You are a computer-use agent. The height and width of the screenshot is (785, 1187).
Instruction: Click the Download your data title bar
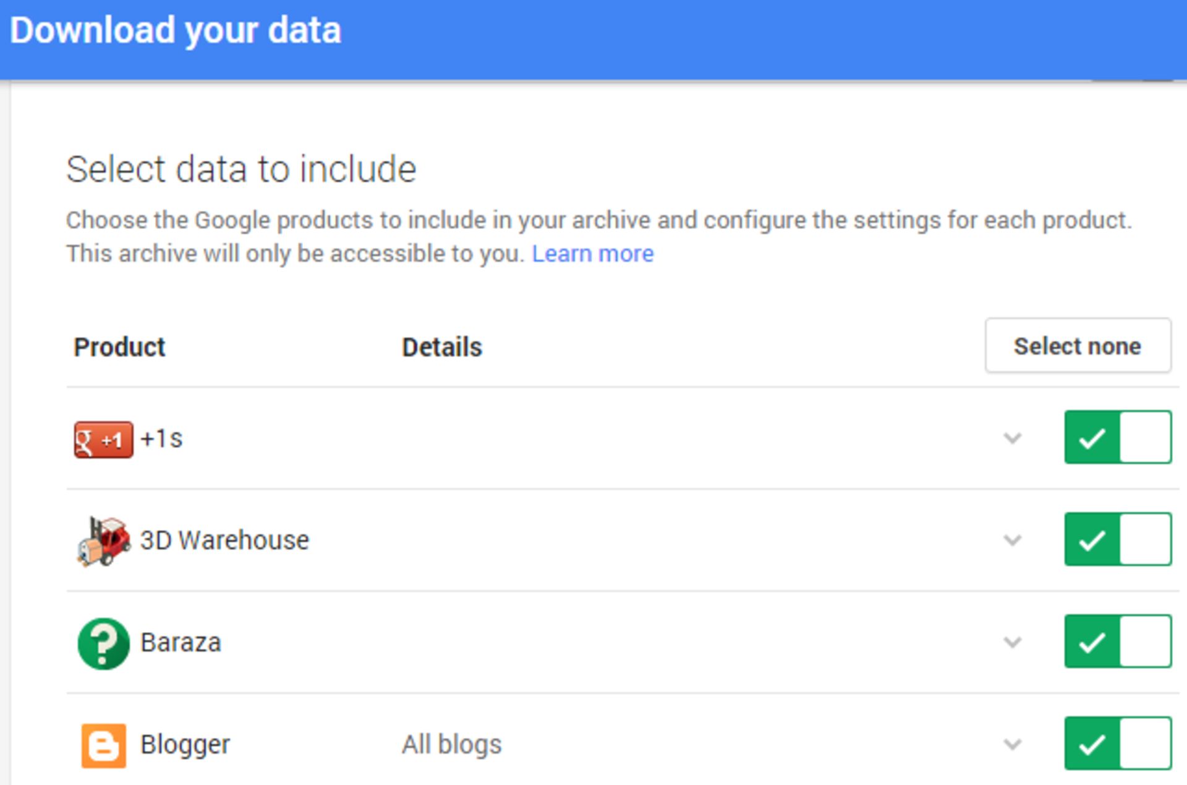pyautogui.click(x=176, y=29)
